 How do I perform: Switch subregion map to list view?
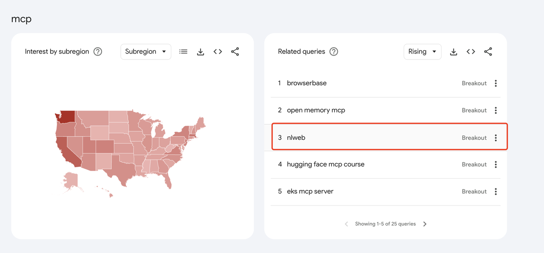point(183,52)
